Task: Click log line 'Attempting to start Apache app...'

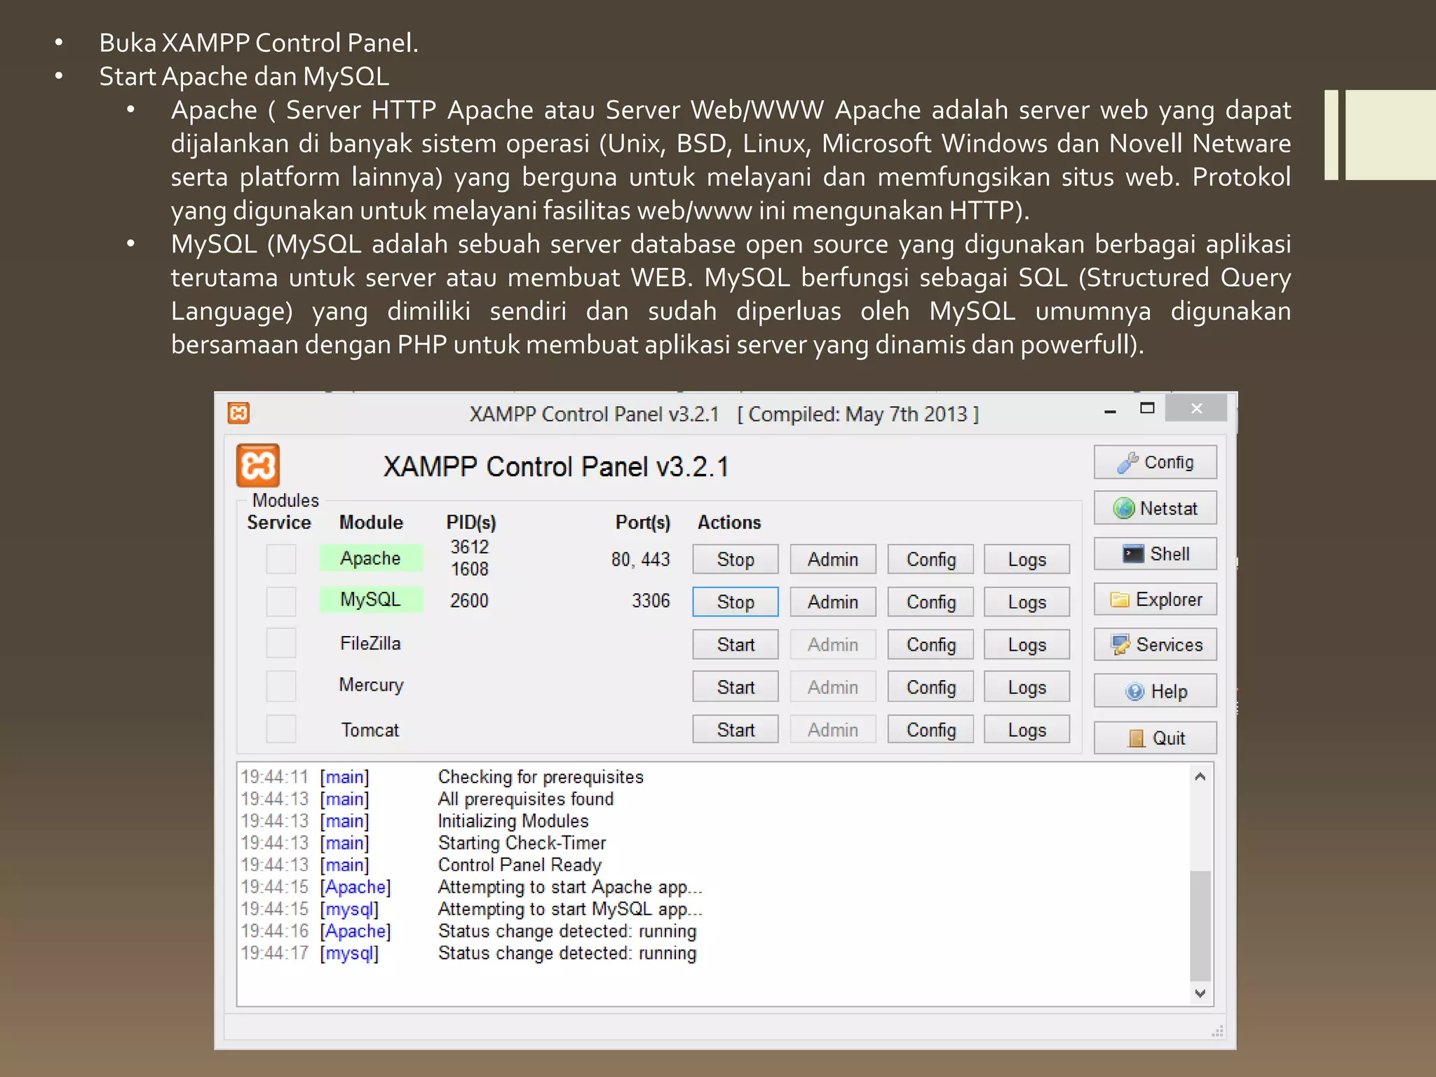Action: (x=570, y=887)
